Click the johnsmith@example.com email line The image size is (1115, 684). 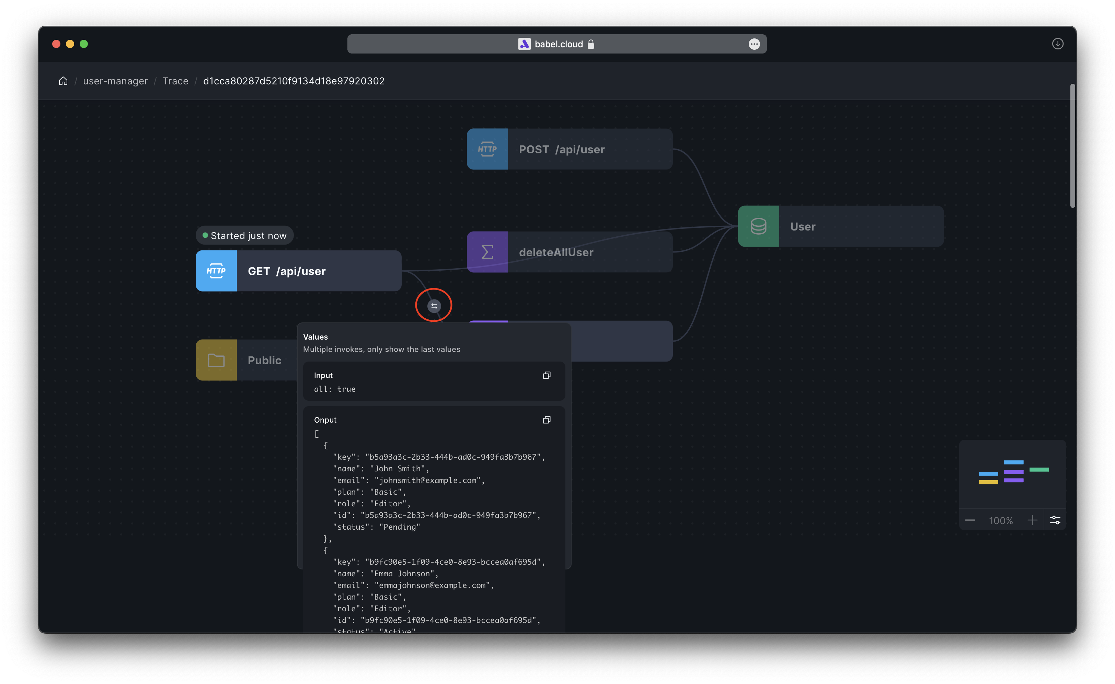coord(409,481)
